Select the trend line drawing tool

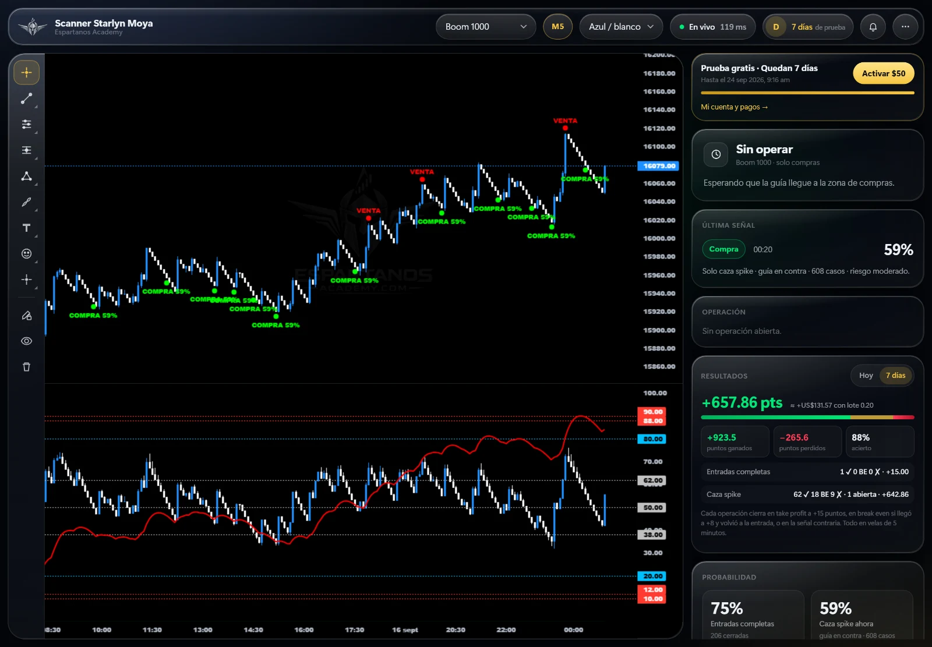tap(26, 98)
